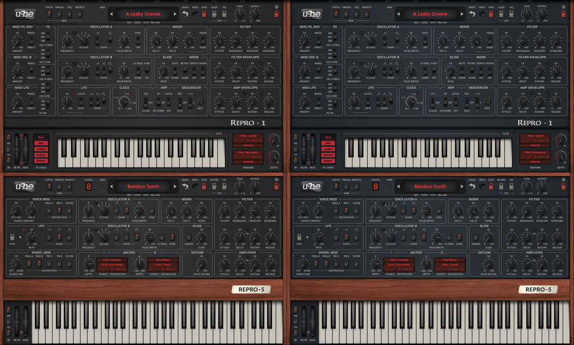
Task: Open 'Filter: Resonance' perform target, left Repro-1
Action: [x=248, y=152]
